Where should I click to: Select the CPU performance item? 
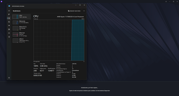point(21,17)
